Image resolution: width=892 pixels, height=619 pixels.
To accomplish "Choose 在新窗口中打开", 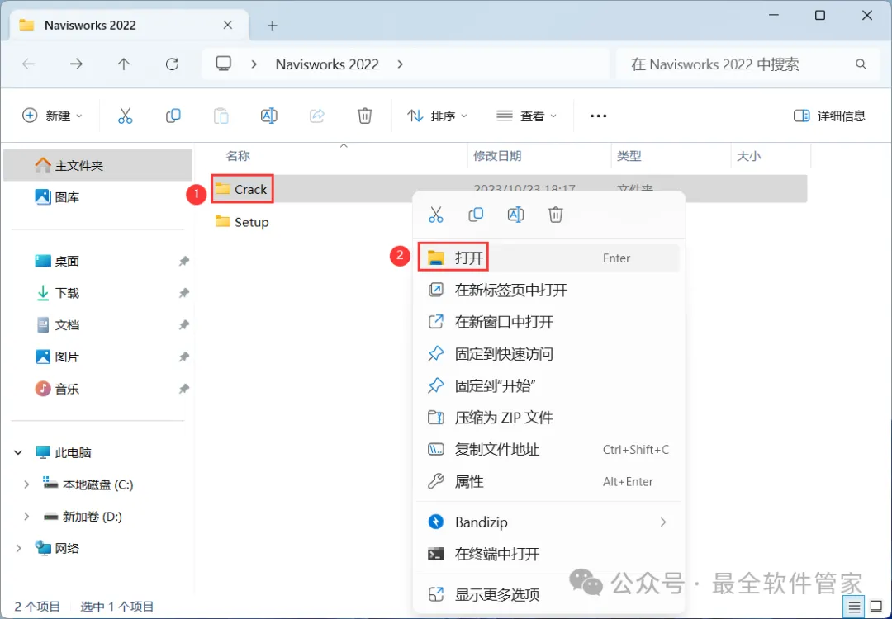I will pos(549,322).
